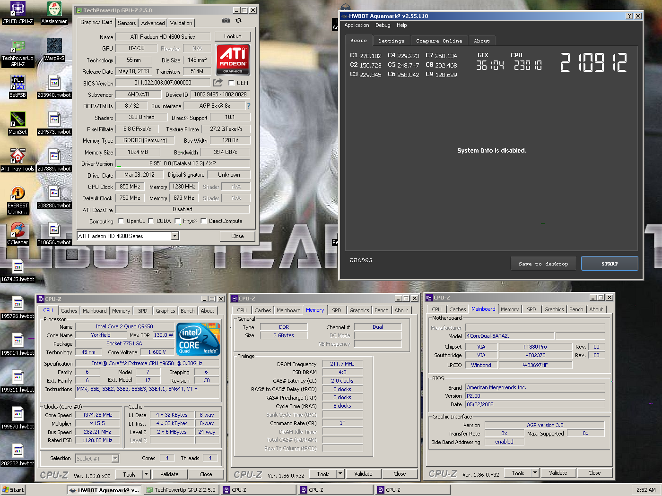Switch to HWBOT Aquamark taskbar button
Viewport: 662px width, 496px height.
pyautogui.click(x=105, y=490)
